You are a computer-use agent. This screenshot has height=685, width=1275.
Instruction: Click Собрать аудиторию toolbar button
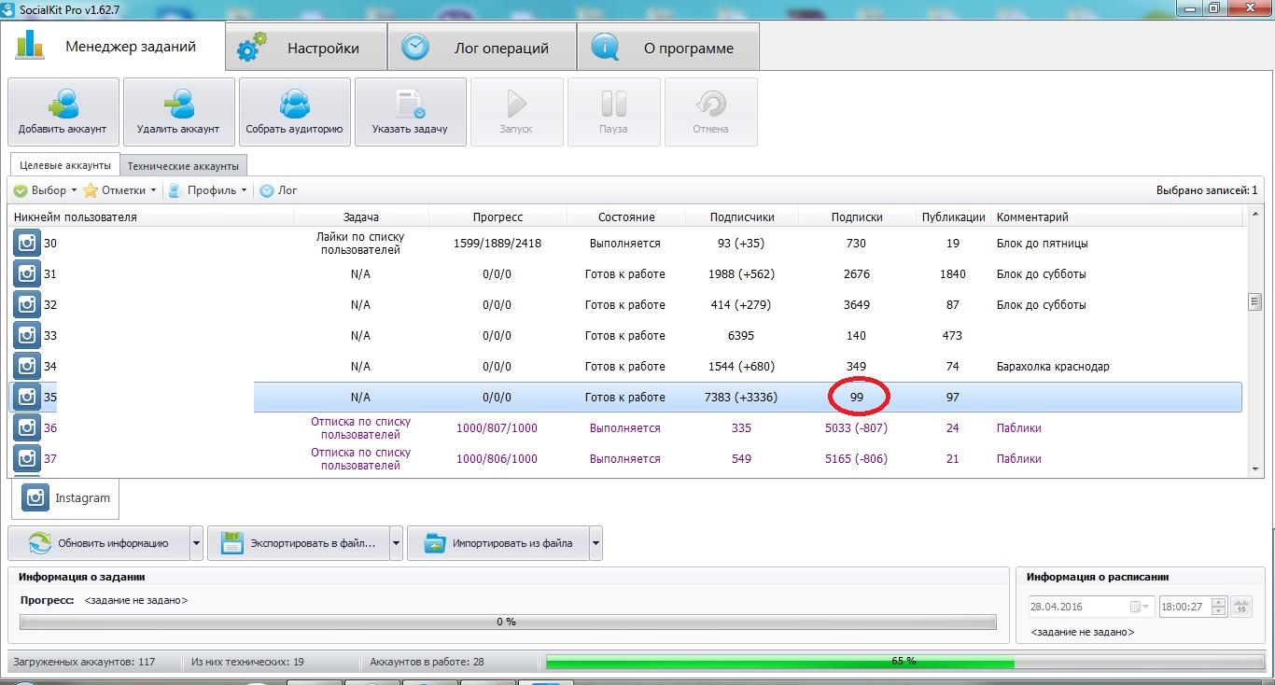click(x=294, y=112)
